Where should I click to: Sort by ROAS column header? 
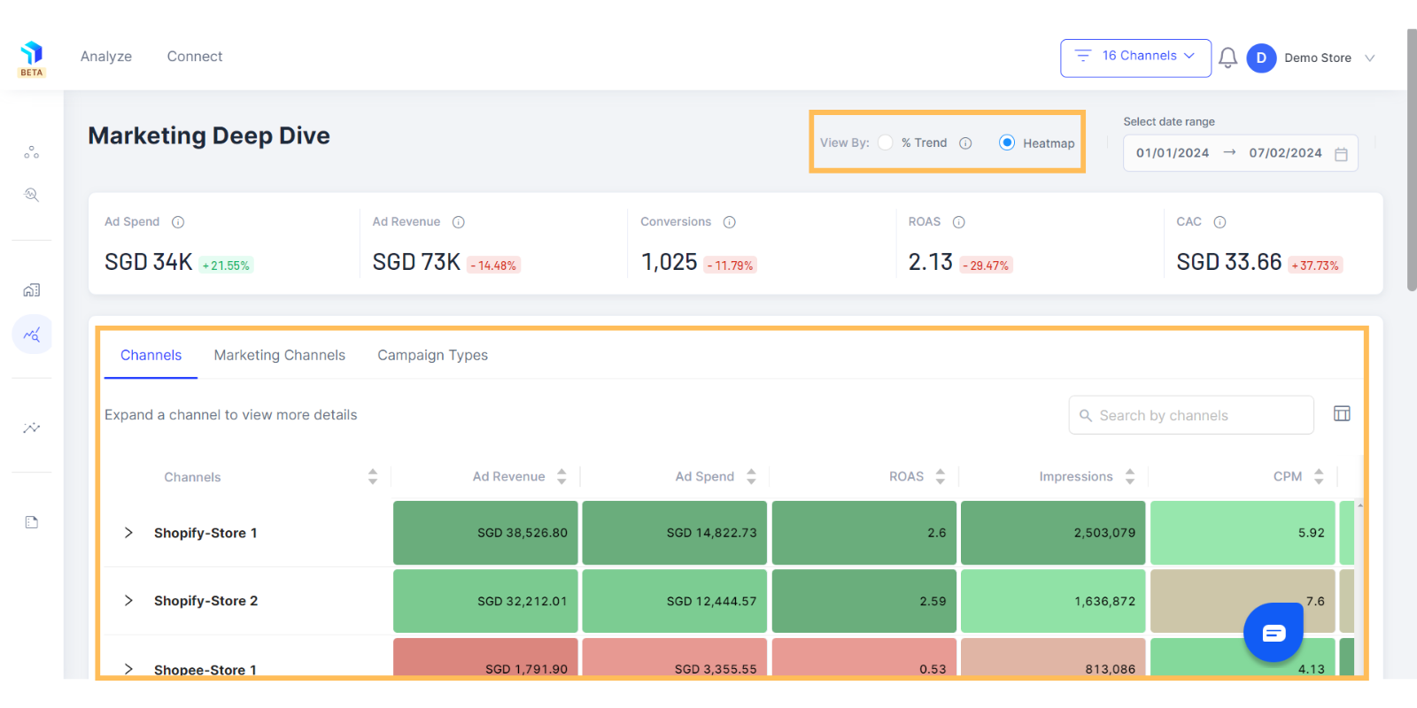[941, 477]
